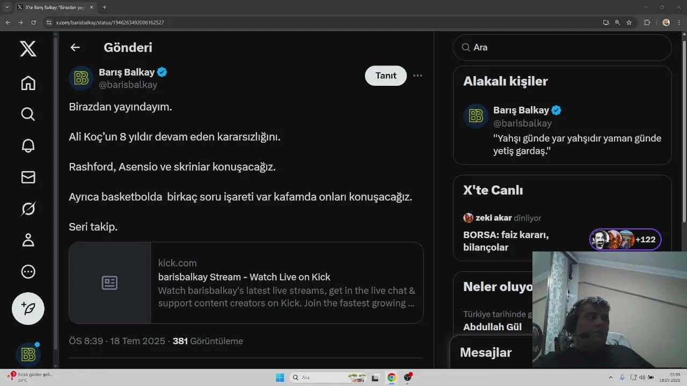The height and width of the screenshot is (386, 687).
Task: Open Chrome three-dot menu
Action: click(679, 23)
